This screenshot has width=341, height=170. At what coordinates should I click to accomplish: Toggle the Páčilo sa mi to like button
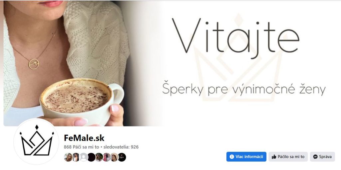pyautogui.click(x=288, y=157)
